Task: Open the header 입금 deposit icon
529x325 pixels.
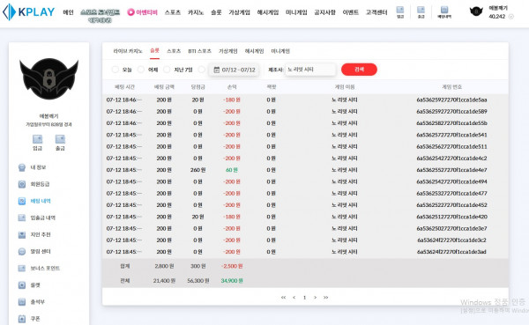Action: click(400, 10)
